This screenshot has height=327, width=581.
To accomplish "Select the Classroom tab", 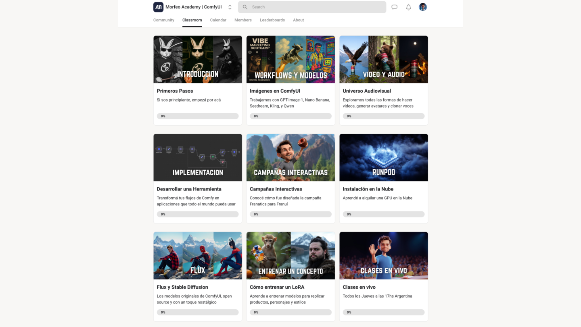I will [192, 20].
